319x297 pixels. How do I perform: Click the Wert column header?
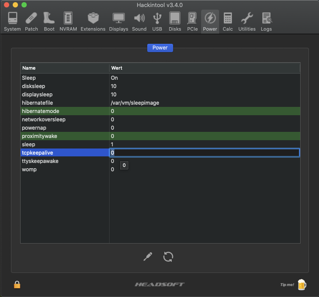click(x=205, y=68)
